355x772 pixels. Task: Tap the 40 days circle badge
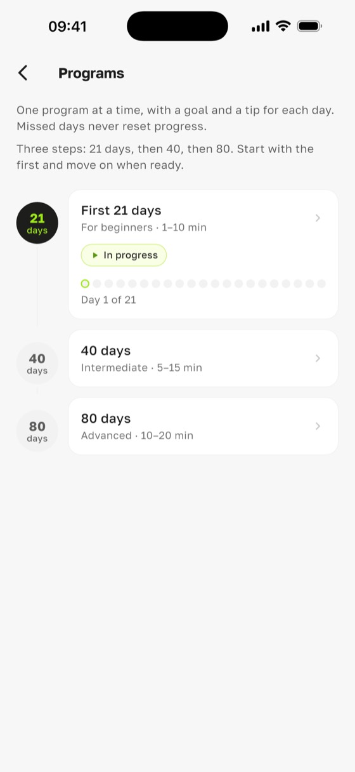tap(37, 363)
